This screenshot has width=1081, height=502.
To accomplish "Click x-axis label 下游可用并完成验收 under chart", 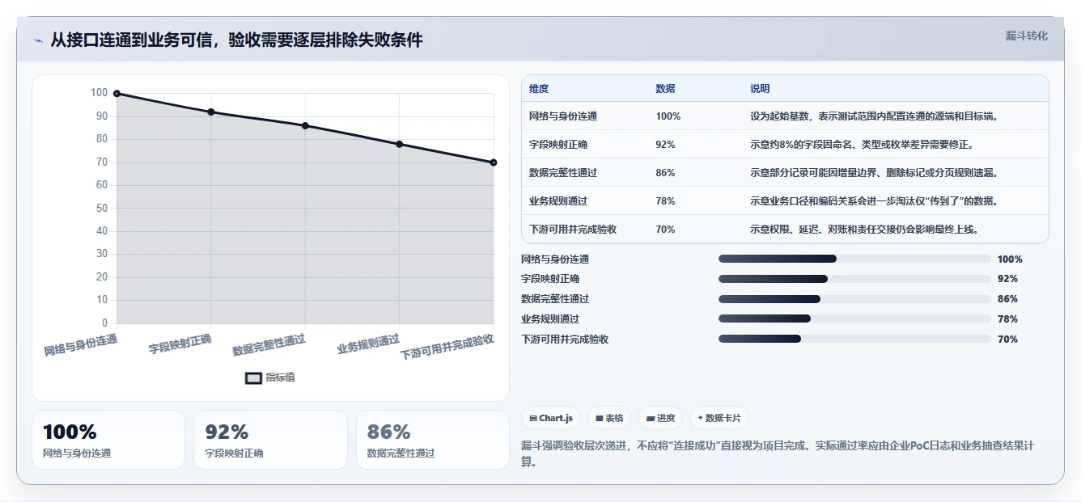I will (447, 348).
